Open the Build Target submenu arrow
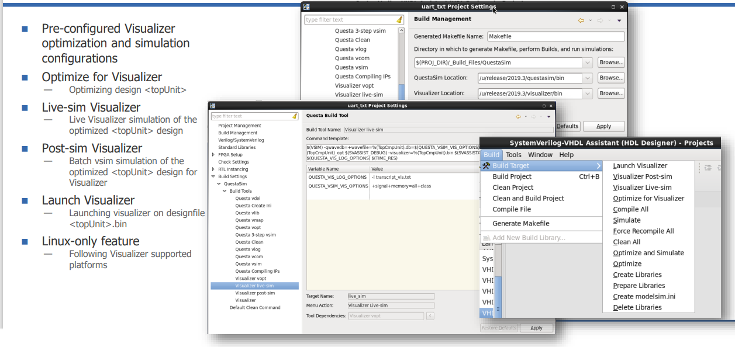Viewport: 735px width, 347px height. tap(598, 166)
